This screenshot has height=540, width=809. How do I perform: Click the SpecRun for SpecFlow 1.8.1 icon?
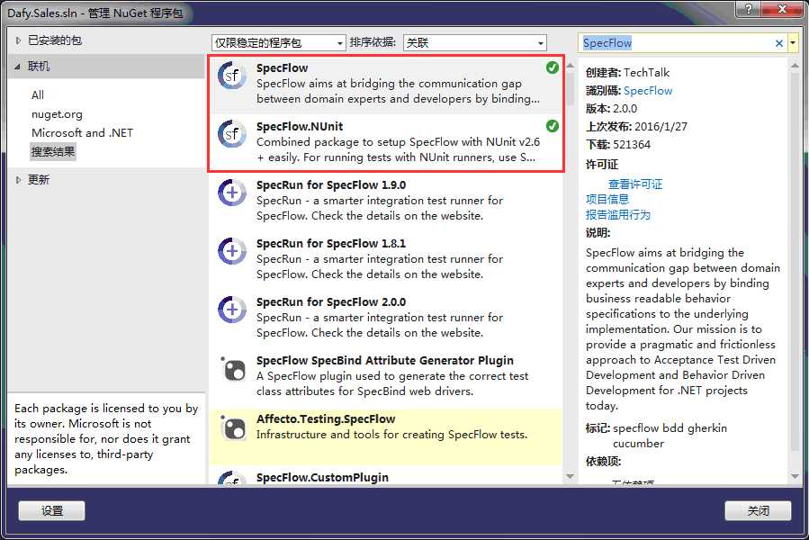pyautogui.click(x=231, y=251)
